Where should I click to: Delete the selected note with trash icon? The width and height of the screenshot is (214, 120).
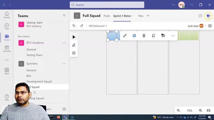144,36
